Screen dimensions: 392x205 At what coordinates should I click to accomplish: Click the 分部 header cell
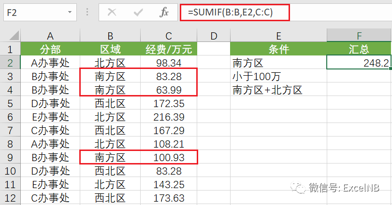tap(50, 49)
